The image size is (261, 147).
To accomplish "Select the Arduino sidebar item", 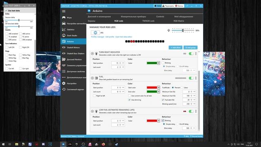I will (73, 42).
